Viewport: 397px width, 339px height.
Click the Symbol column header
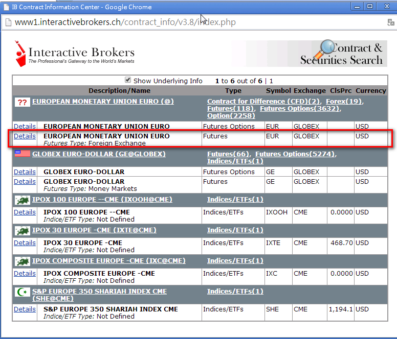[x=278, y=91]
